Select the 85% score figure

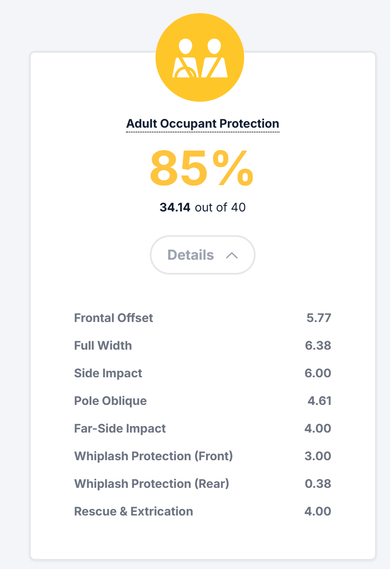click(202, 168)
